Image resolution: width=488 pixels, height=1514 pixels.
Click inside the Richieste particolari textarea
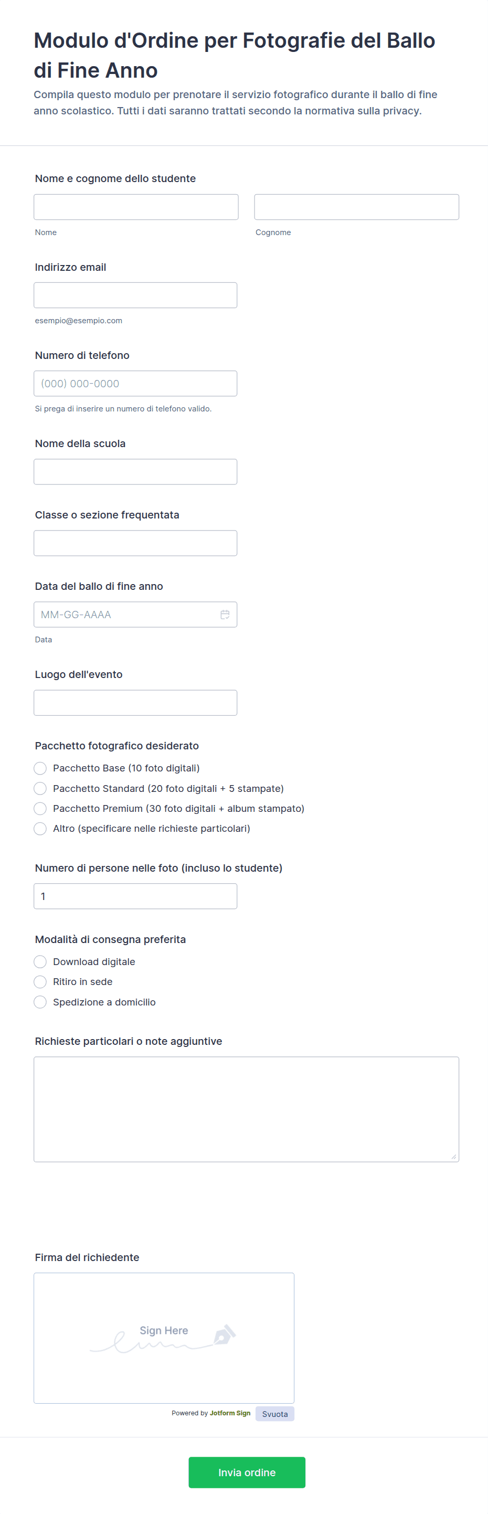(246, 1109)
